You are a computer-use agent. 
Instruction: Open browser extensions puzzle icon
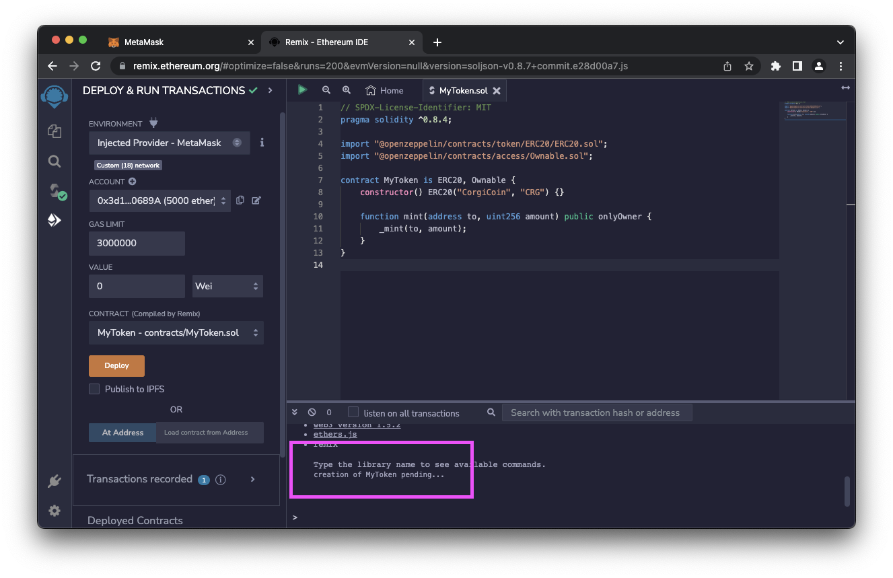click(776, 66)
